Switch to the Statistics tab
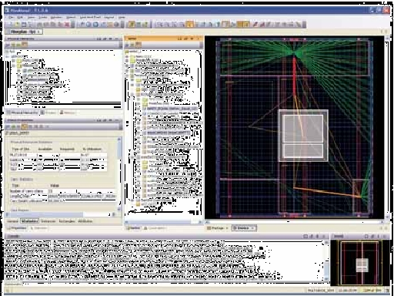 [x=30, y=221]
